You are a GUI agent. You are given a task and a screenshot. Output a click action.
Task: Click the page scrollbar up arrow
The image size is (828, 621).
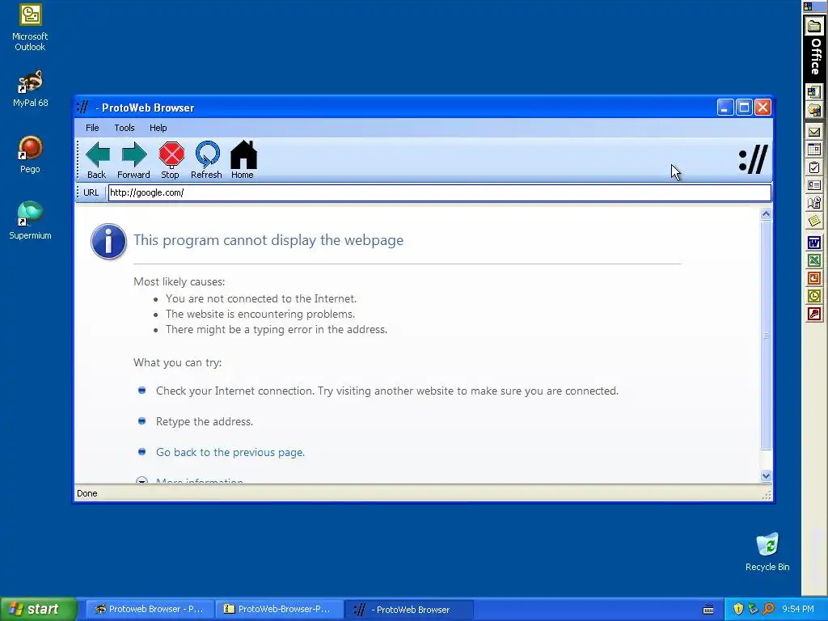click(x=767, y=213)
